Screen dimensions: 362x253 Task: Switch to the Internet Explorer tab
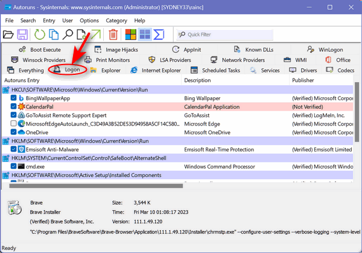click(156, 70)
